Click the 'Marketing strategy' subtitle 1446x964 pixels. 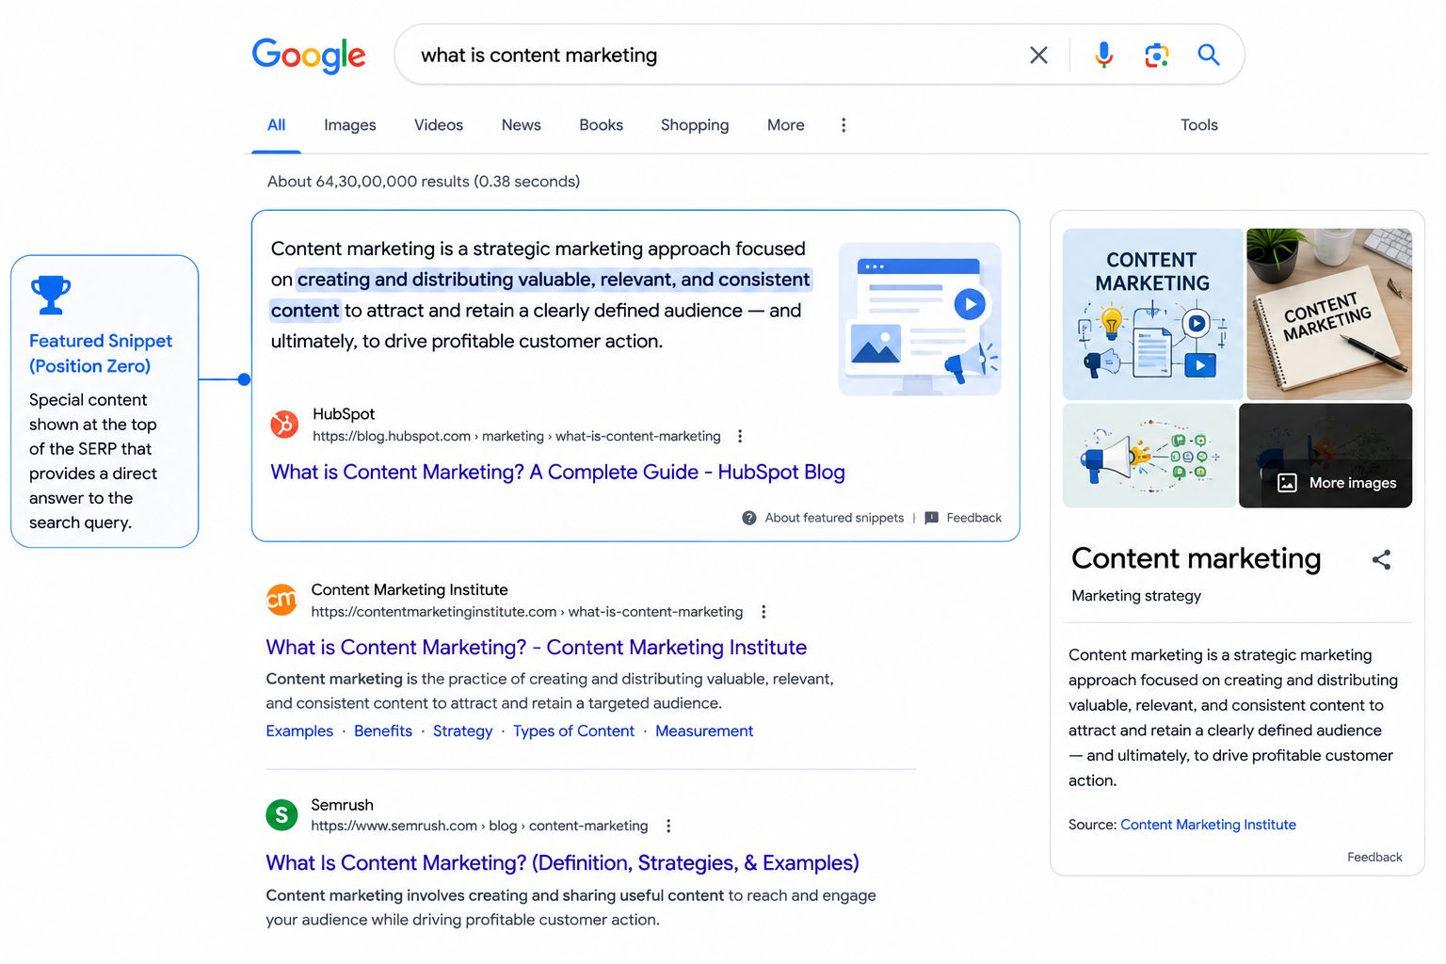[x=1136, y=596]
